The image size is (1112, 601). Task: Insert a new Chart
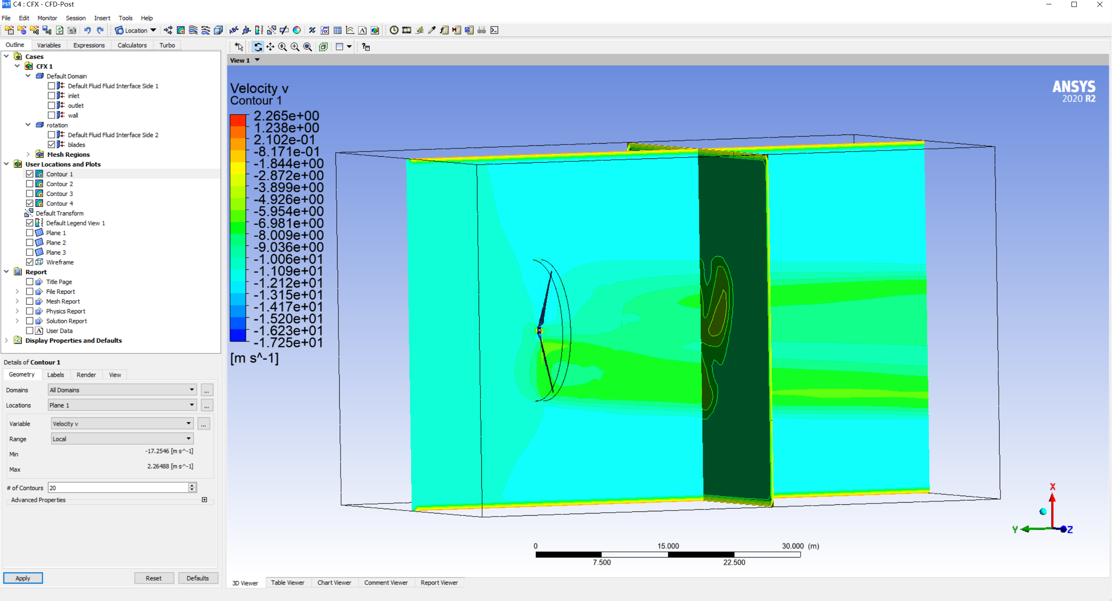pos(350,30)
